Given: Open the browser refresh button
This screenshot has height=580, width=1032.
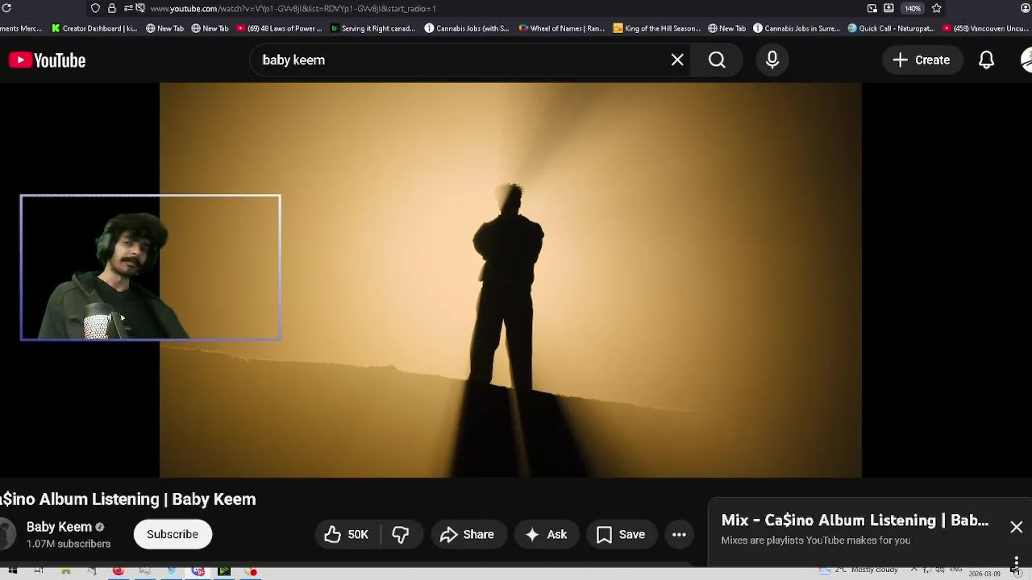Looking at the screenshot, I should 7,8.
